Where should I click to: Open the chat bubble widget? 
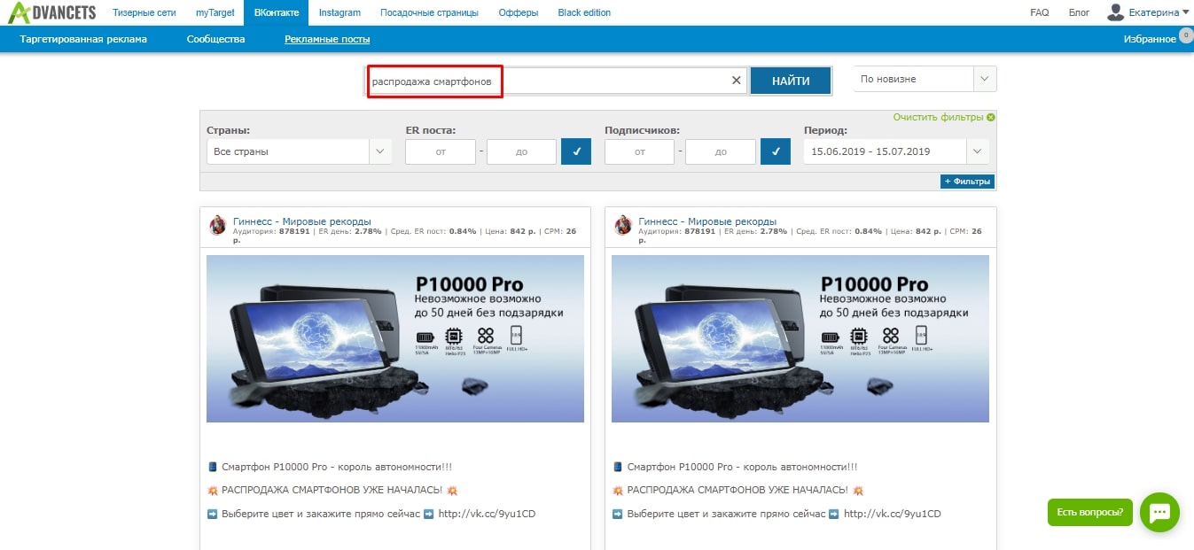pyautogui.click(x=1159, y=512)
